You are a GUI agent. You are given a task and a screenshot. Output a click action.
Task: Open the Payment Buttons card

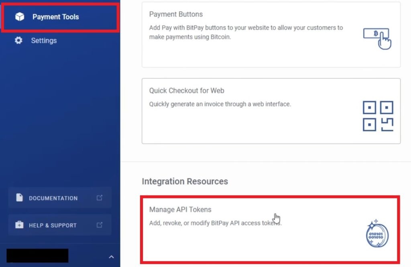[271, 35]
